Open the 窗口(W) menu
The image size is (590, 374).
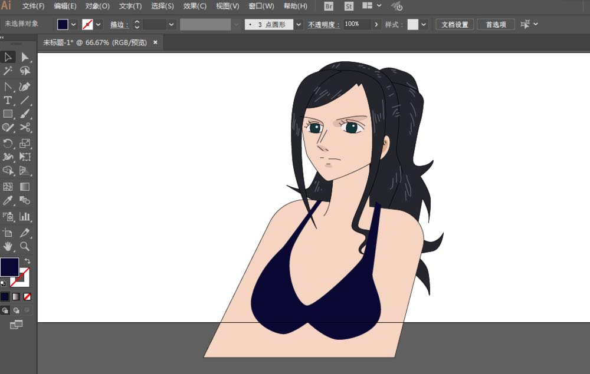pyautogui.click(x=261, y=6)
